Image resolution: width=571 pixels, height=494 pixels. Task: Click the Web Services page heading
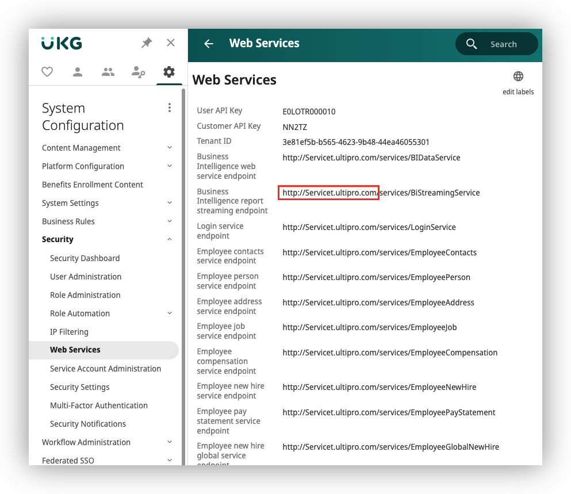(x=235, y=80)
